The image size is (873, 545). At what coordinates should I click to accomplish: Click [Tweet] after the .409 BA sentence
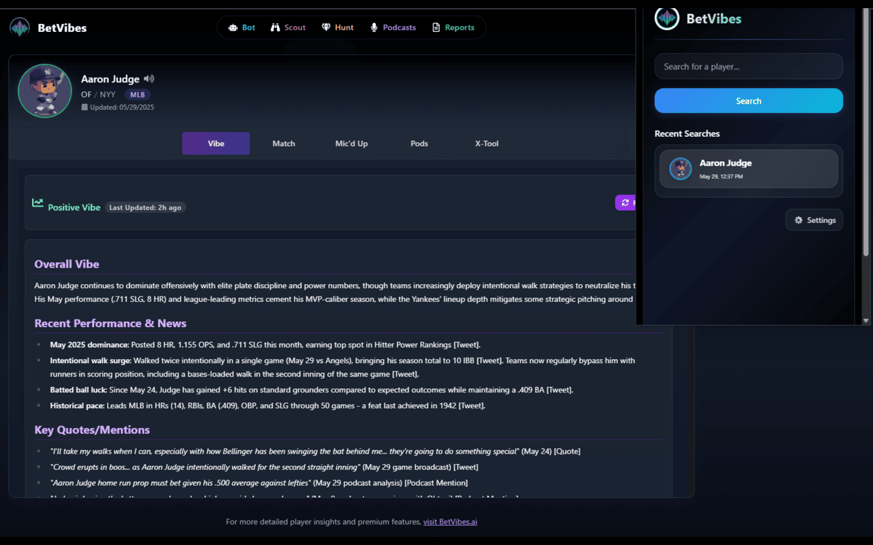(560, 390)
